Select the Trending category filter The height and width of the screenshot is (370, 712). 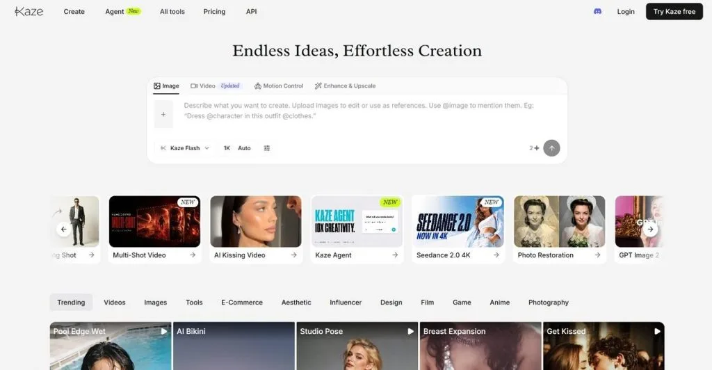pos(71,303)
